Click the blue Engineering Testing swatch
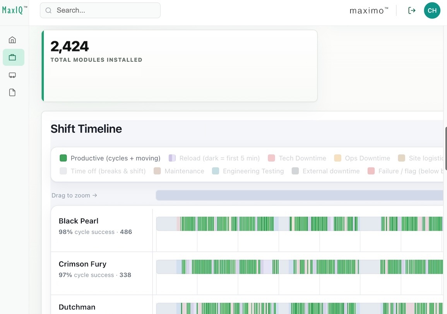Screen dimensions: 447x314 [216, 171]
